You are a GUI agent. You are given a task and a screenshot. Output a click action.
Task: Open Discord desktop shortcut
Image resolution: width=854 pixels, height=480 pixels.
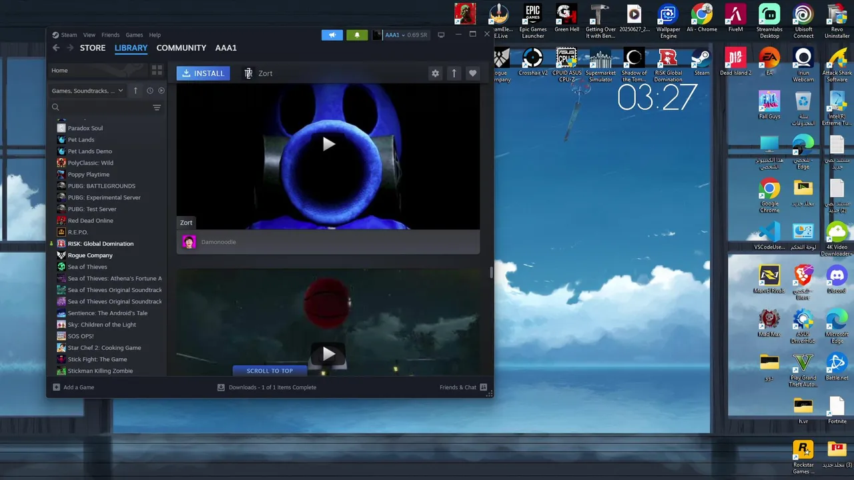(x=837, y=279)
